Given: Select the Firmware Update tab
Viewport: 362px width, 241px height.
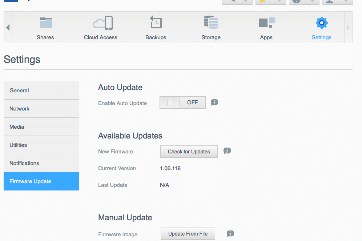Looking at the screenshot, I should tap(41, 181).
